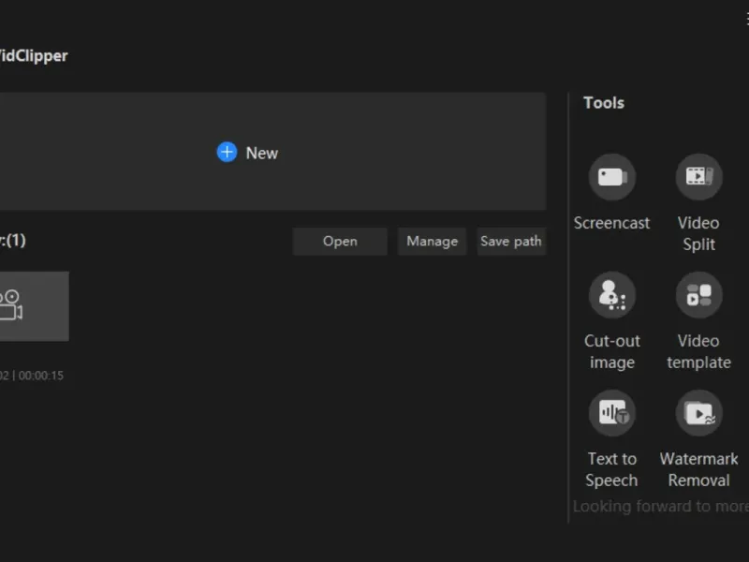
Task: Launch the Video Split tool icon
Action: (698, 177)
